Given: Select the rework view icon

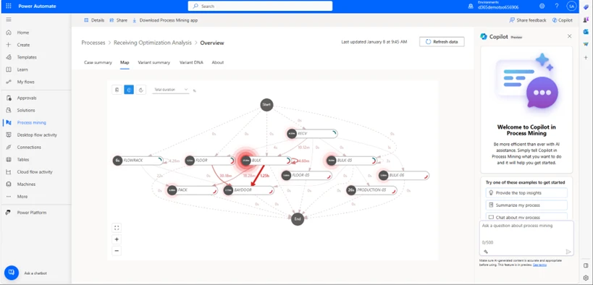Looking at the screenshot, I should point(141,90).
